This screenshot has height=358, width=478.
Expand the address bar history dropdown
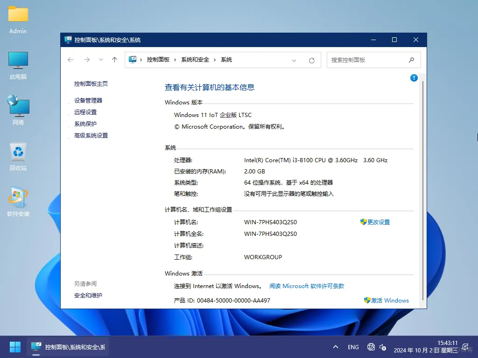294,60
